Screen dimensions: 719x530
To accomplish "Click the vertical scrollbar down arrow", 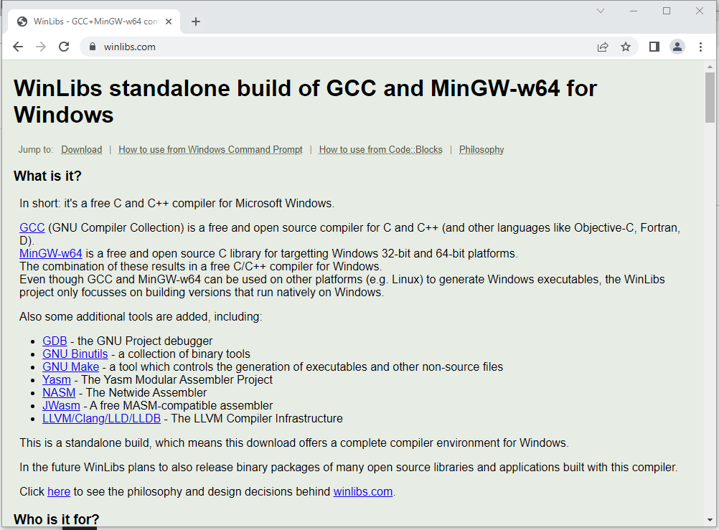I will pos(710,519).
